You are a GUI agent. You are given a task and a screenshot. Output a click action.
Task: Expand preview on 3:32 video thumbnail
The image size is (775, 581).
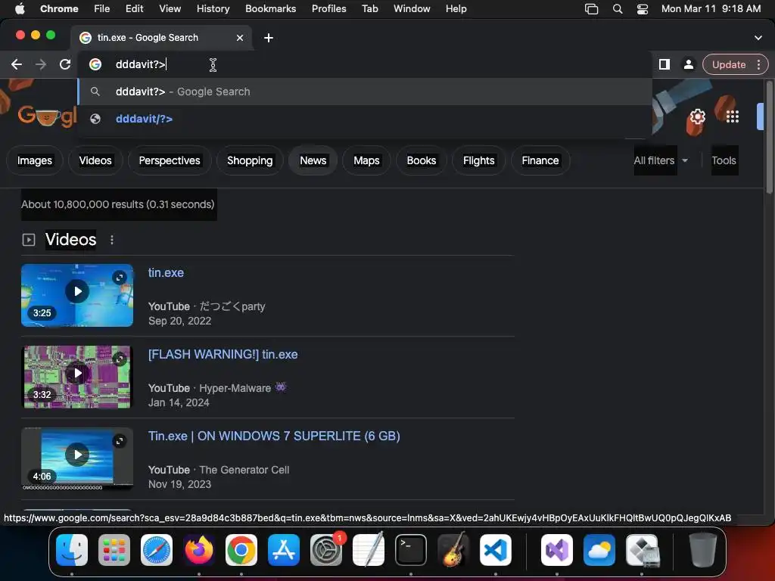(119, 359)
